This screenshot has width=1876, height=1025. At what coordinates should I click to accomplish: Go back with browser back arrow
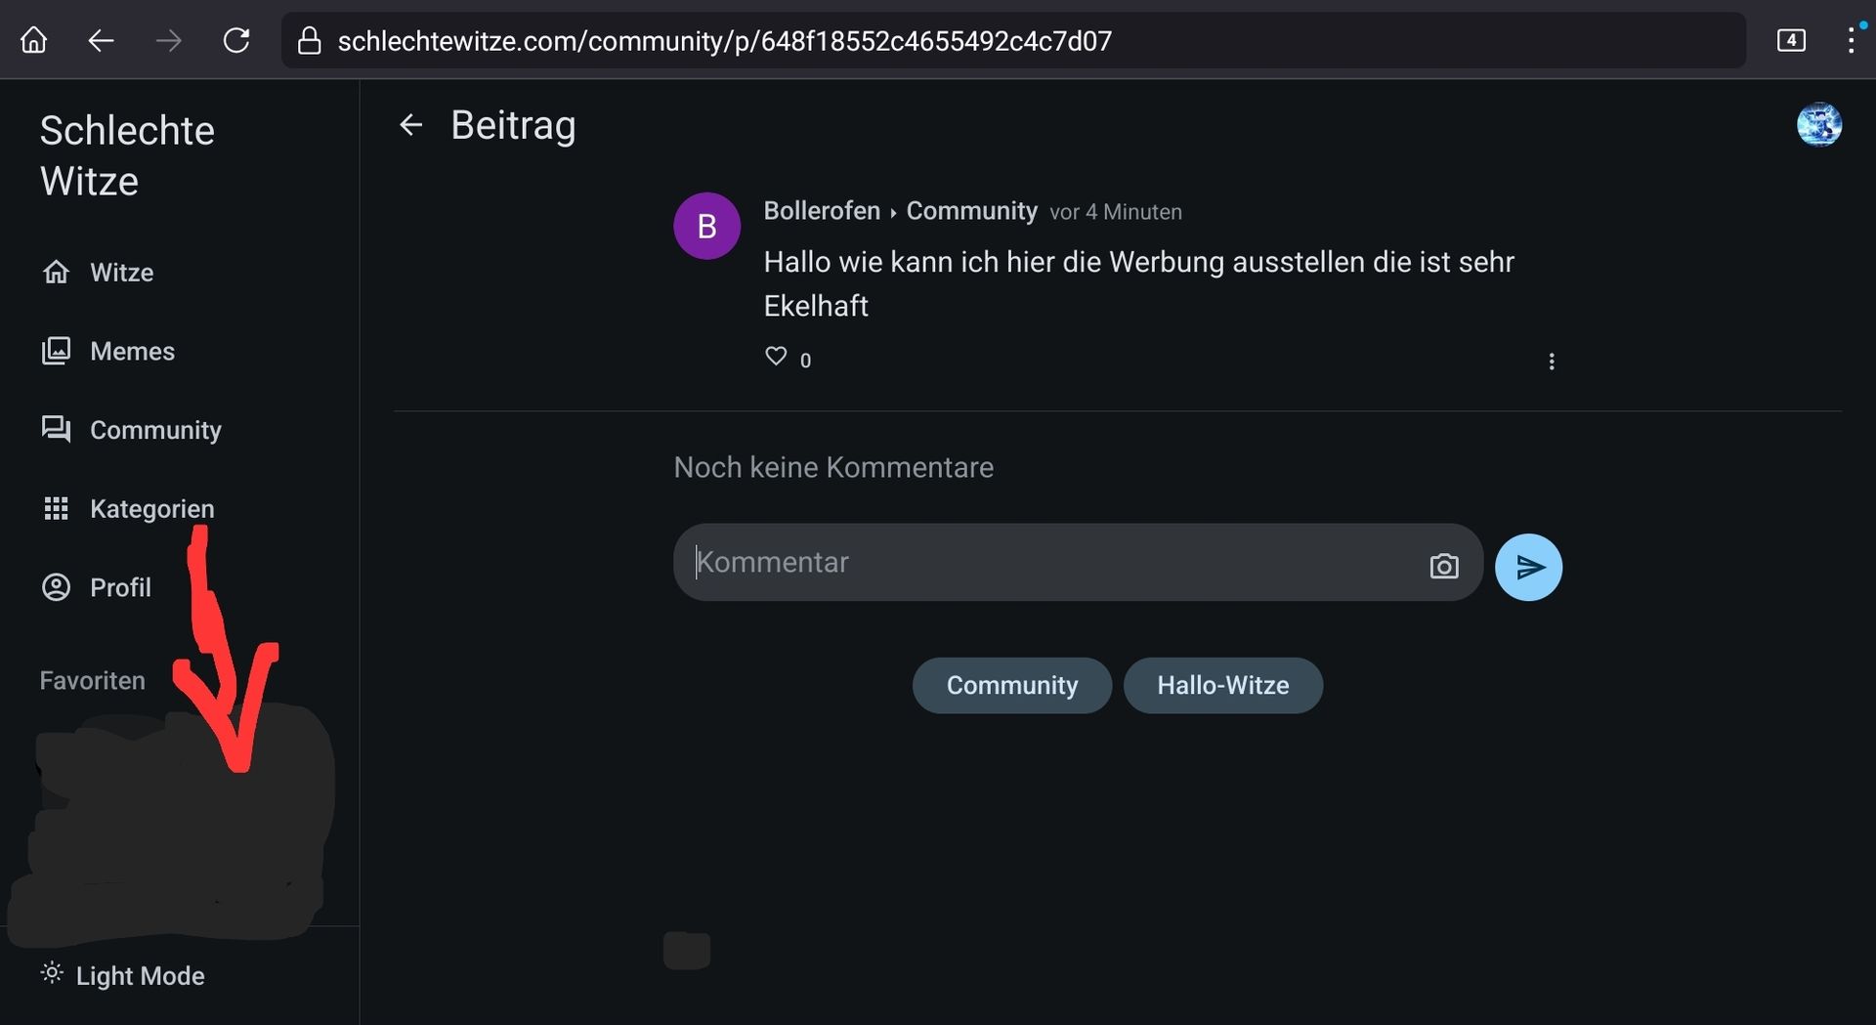(x=102, y=40)
